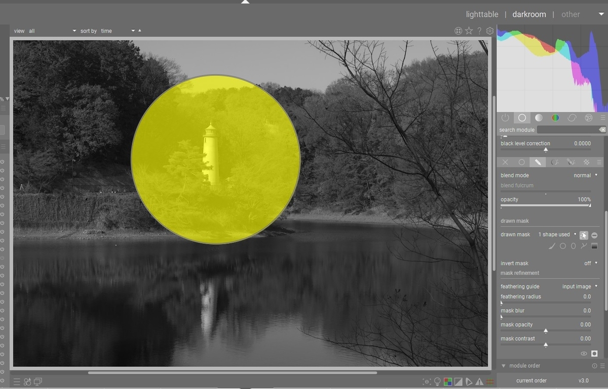Toggle the mask polarity minus button

pos(594,234)
